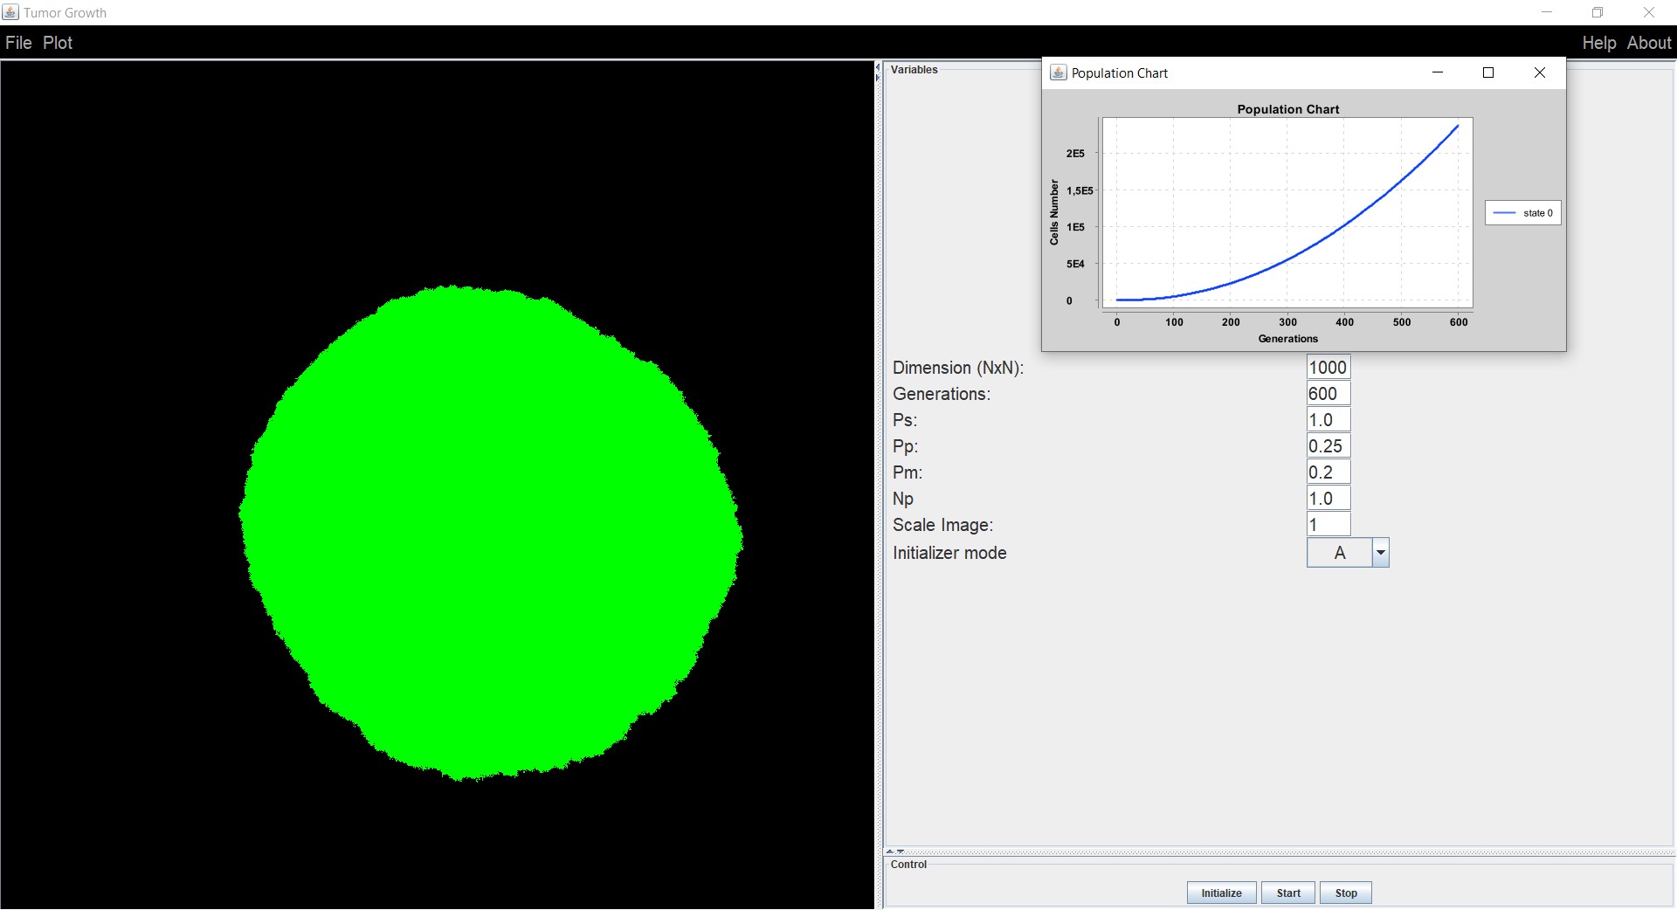Viewport: 1677px width, 910px height.
Task: Expand the Initializer mode dropdown arrow
Action: (1381, 553)
